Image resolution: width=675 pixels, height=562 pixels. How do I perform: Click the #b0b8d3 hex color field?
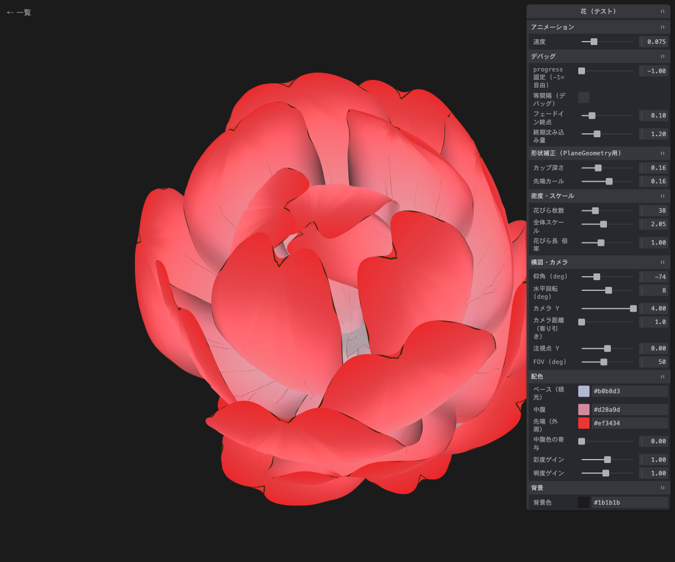(x=630, y=391)
